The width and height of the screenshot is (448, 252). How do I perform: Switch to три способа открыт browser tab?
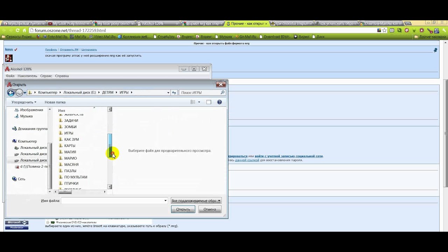click(291, 23)
